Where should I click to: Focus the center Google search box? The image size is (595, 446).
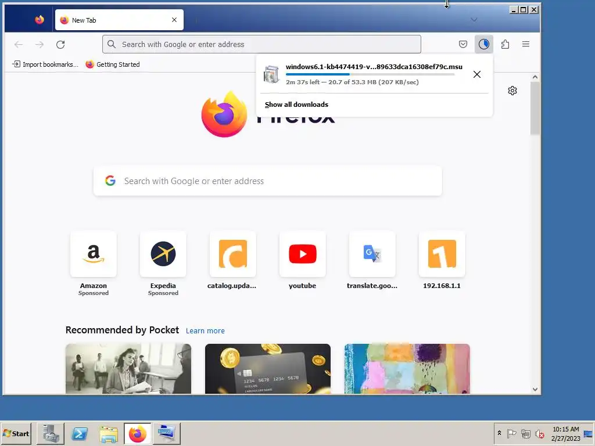point(267,181)
